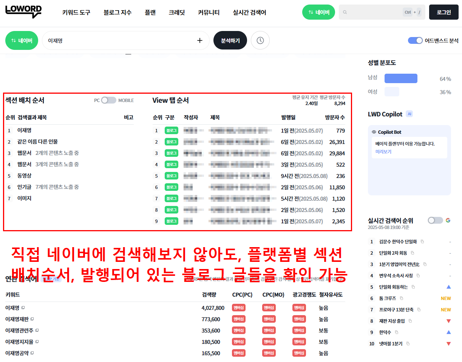Toggle PC / MOBILE section order switch
Screen dimensions: 462x362
(109, 100)
